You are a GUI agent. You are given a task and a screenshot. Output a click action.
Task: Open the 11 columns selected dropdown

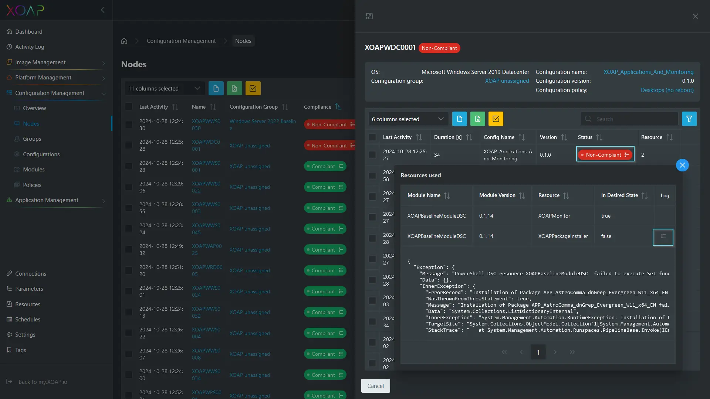165,89
